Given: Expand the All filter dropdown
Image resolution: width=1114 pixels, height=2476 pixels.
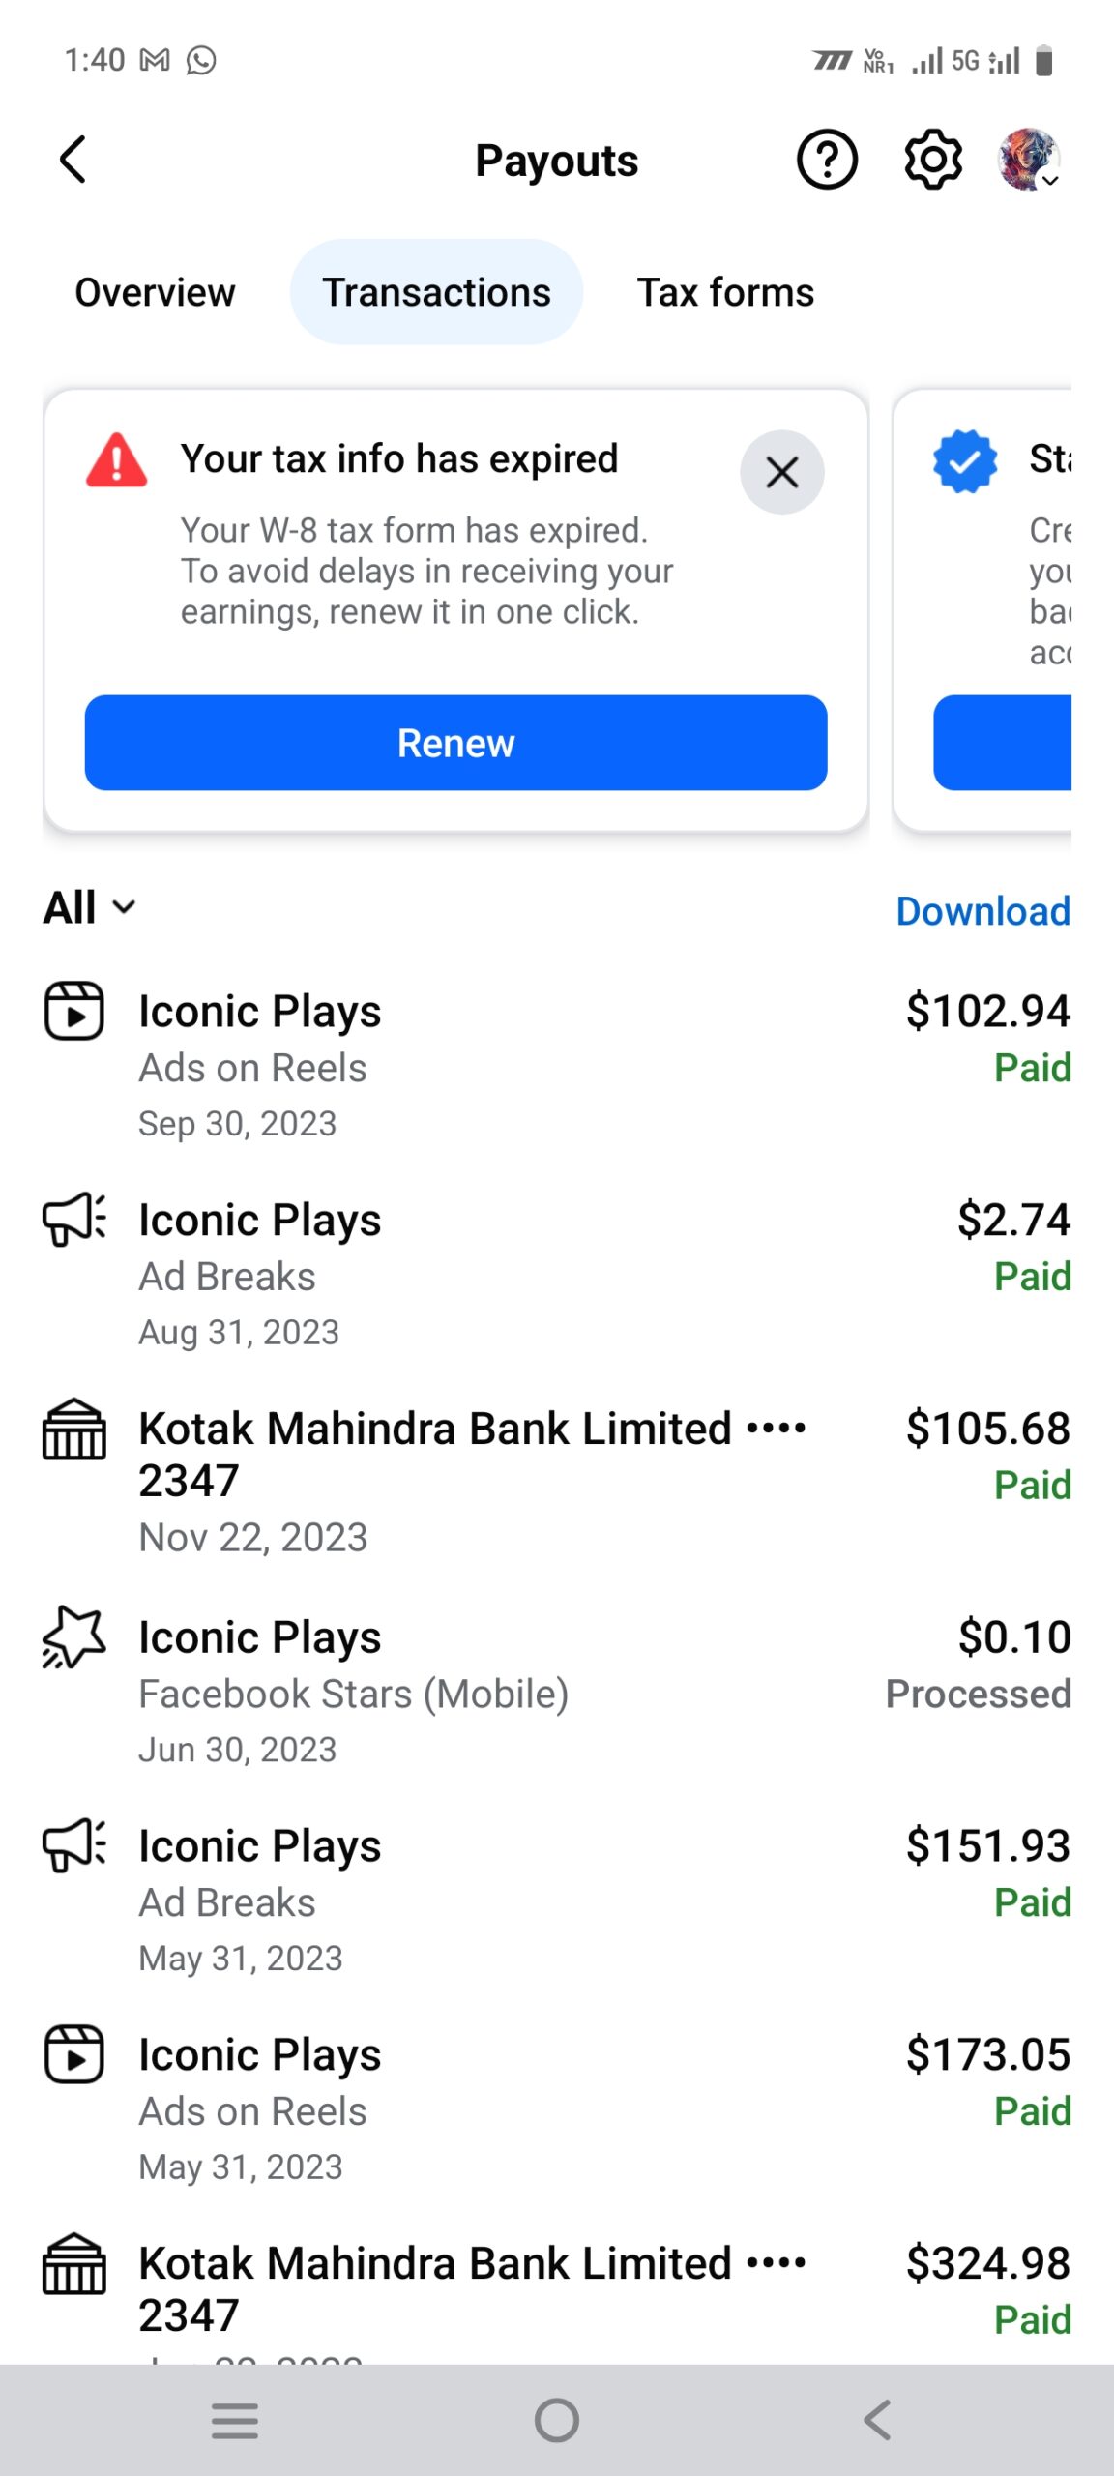Looking at the screenshot, I should [89, 907].
